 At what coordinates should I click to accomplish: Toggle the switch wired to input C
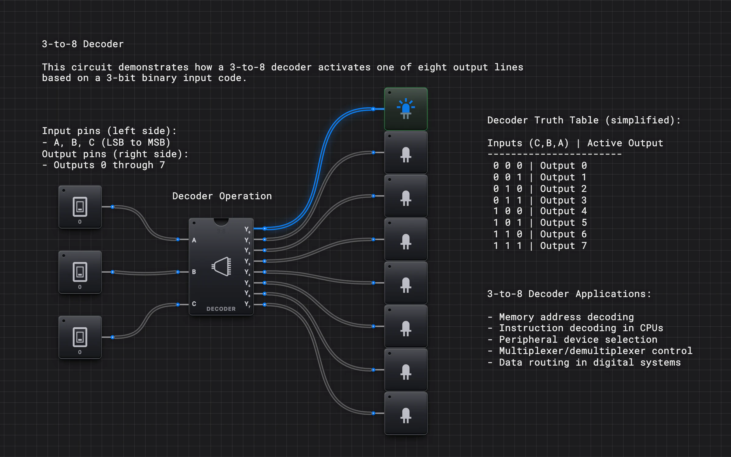tap(80, 337)
